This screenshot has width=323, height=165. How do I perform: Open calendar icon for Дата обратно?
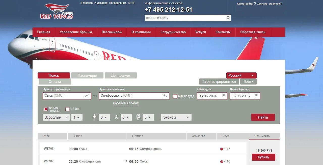point(257,96)
